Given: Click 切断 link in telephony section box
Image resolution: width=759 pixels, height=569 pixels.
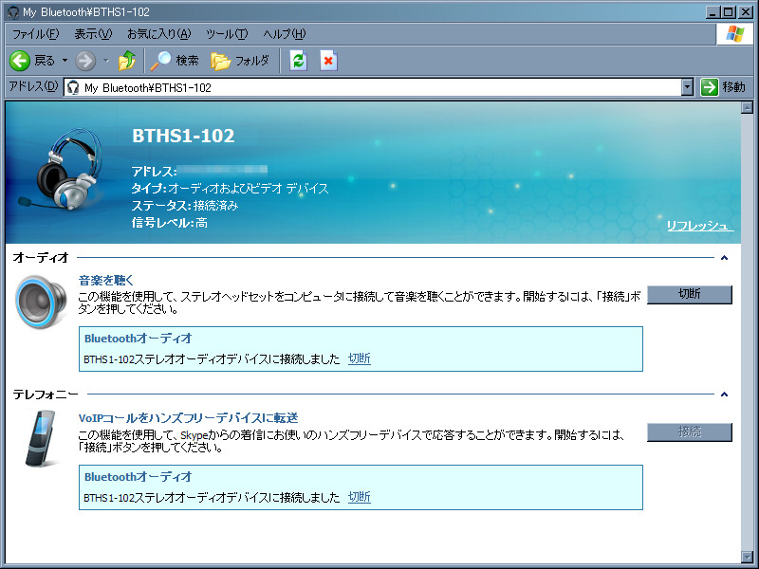Looking at the screenshot, I should point(360,497).
